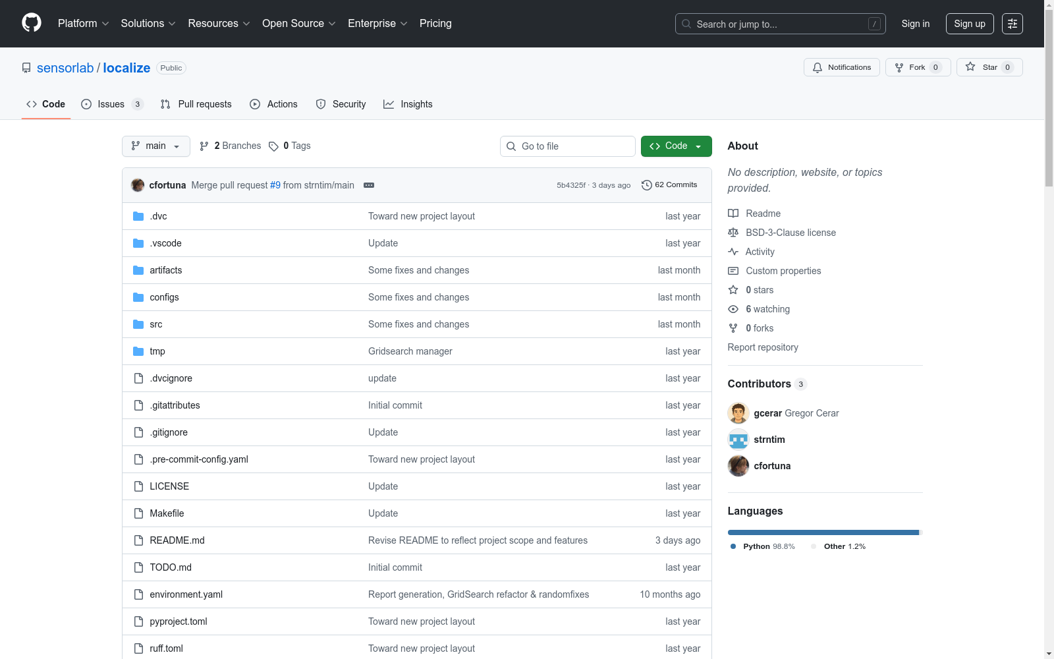View the 2 Branches link

231,146
